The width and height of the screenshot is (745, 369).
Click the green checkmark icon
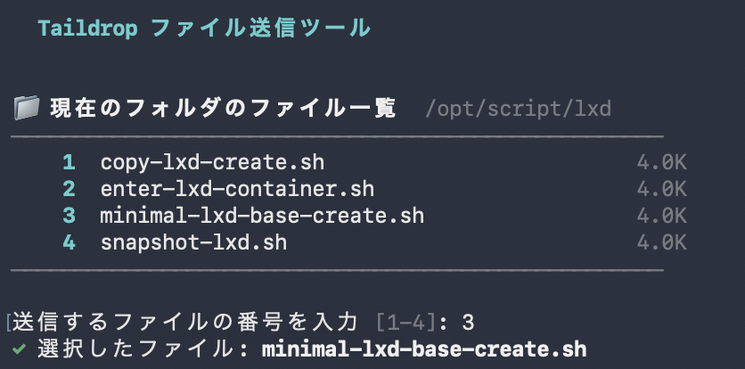pos(20,347)
